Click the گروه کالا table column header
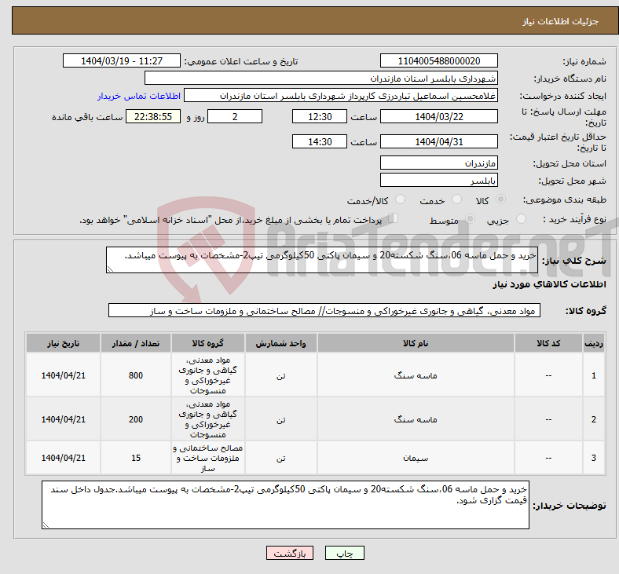 coord(208,343)
